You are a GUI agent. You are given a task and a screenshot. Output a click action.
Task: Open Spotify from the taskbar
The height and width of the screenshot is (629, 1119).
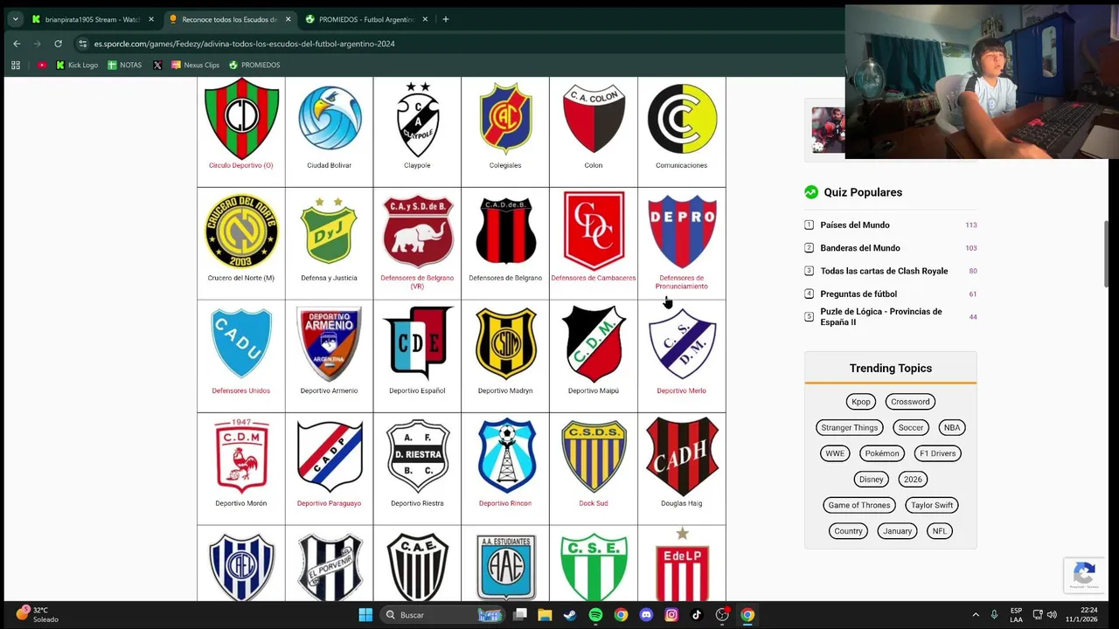pos(595,615)
